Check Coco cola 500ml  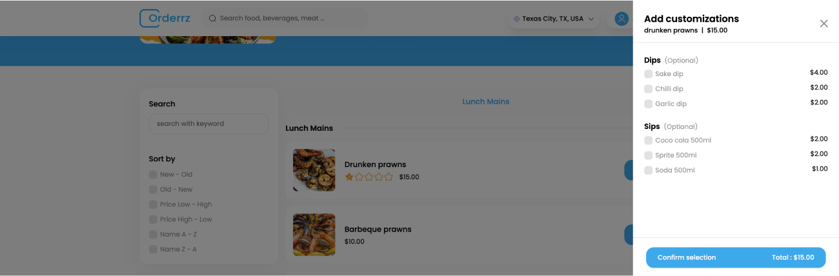[x=649, y=141]
